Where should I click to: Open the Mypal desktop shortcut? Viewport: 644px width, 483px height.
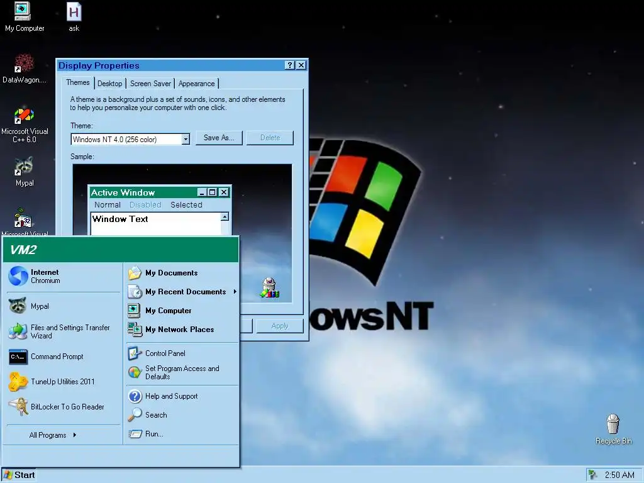[25, 172]
